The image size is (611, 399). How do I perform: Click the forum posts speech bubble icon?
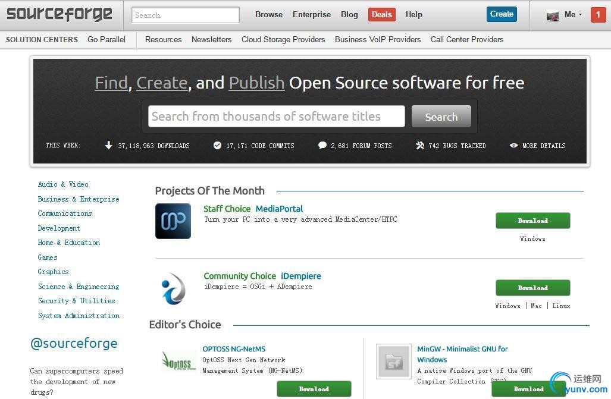click(x=322, y=145)
